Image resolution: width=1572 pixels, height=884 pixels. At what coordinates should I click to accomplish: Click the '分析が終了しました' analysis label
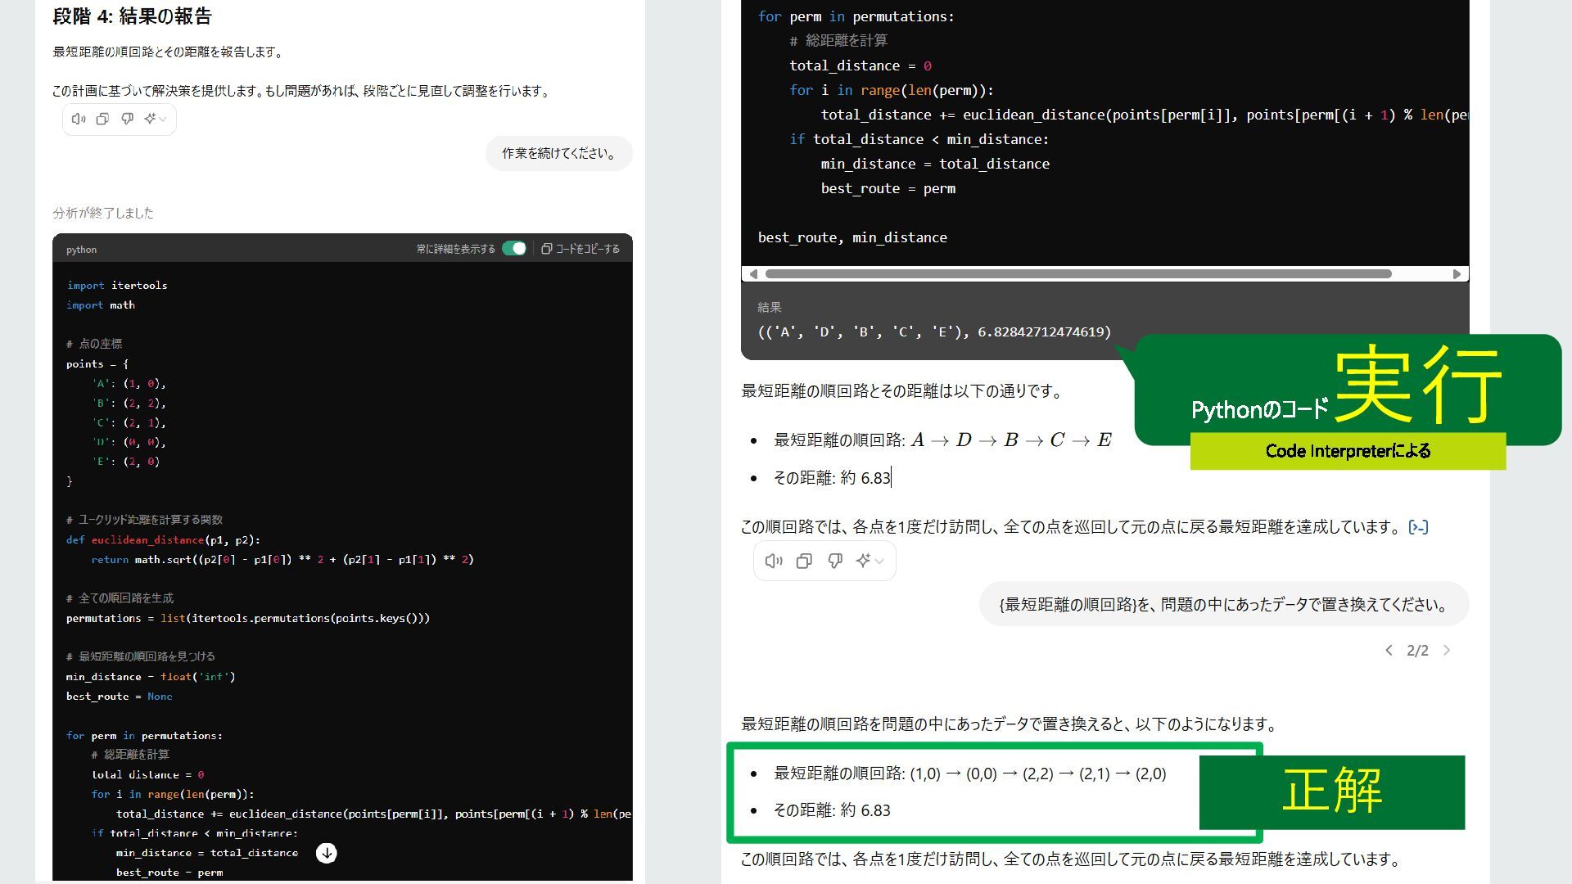click(x=103, y=213)
